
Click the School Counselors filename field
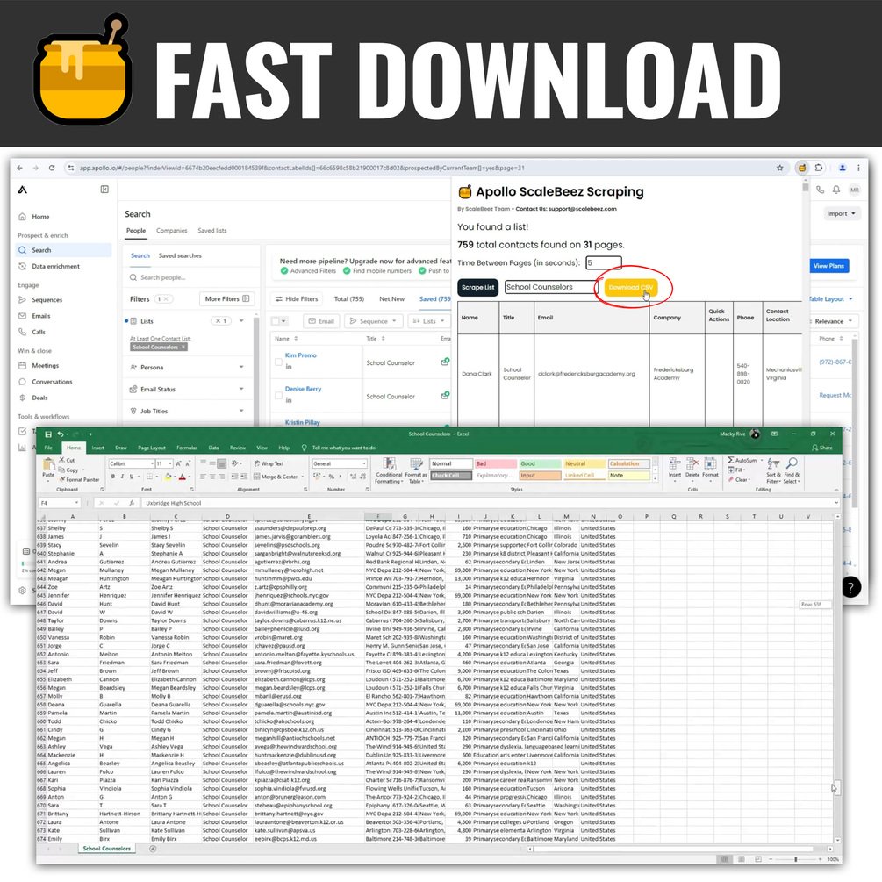pyautogui.click(x=550, y=287)
